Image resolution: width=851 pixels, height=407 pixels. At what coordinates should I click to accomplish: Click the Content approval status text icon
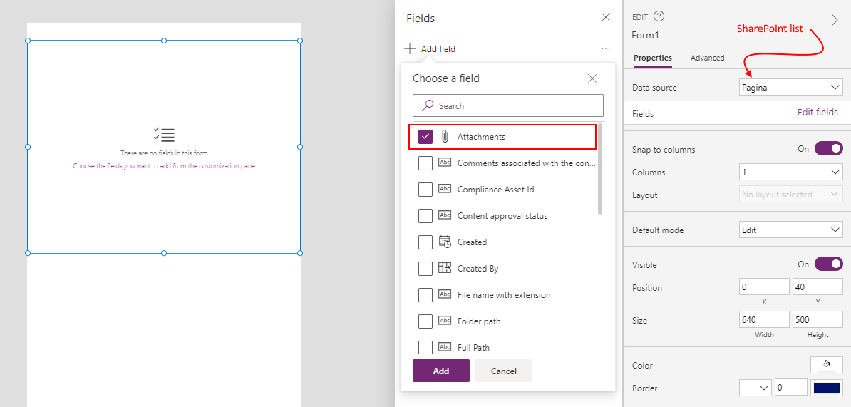[x=445, y=215]
